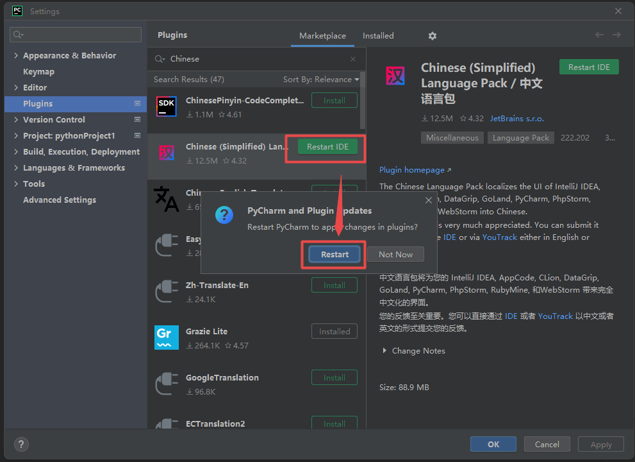
Task: Click the Chinese Language Pack icon in list
Action: click(167, 153)
